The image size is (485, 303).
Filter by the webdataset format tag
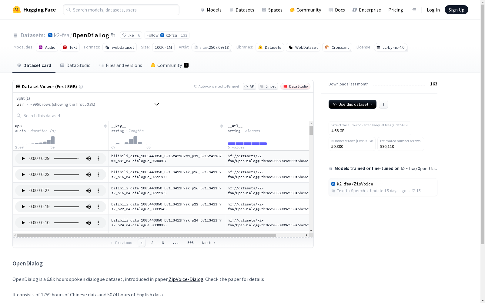(x=119, y=47)
